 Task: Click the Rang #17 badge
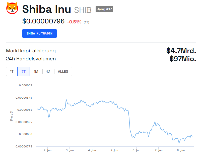pos(104,9)
